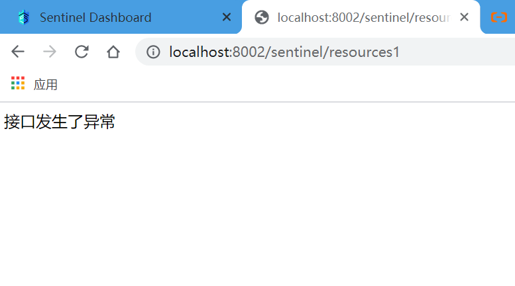Screen dimensions: 515x286
Task: Switch to the Sentinel Dashboard tab
Action: [95, 17]
